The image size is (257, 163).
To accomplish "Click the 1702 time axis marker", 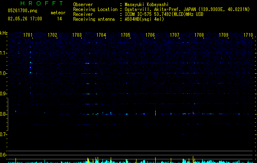I will point(52,35).
